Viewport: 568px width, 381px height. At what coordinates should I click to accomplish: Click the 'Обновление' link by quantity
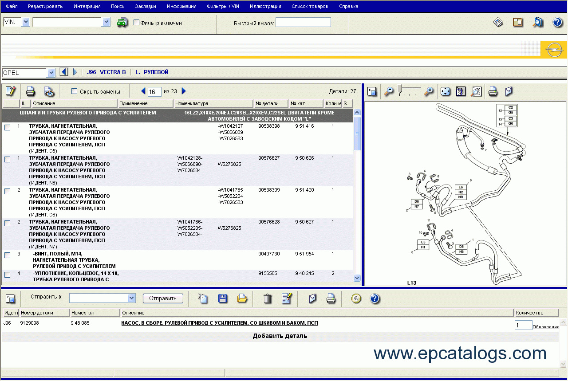click(545, 327)
